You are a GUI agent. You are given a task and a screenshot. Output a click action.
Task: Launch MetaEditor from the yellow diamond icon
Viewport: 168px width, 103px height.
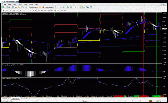(40, 7)
